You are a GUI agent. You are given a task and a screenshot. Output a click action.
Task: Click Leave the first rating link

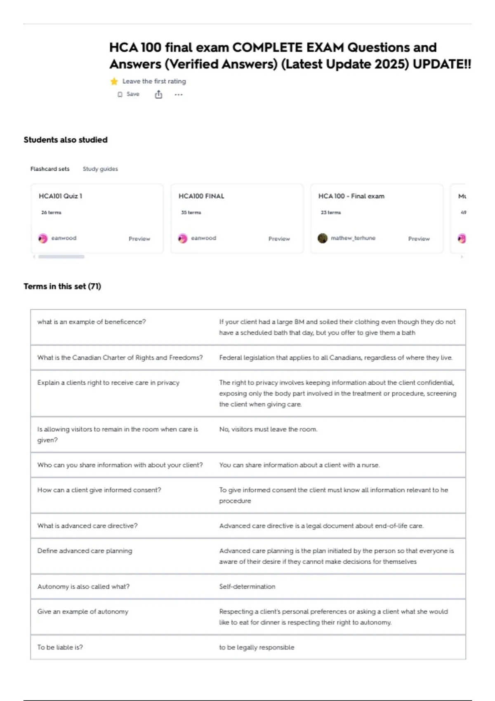154,81
